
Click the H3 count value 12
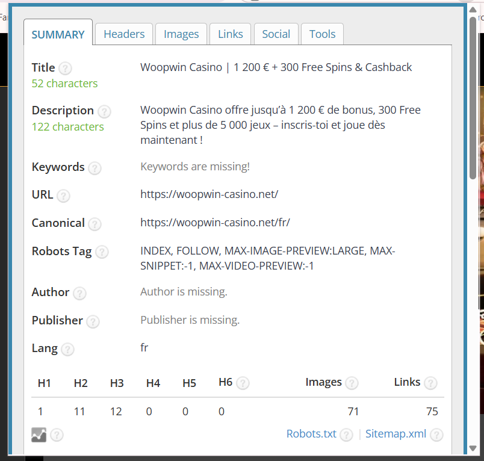coord(116,412)
